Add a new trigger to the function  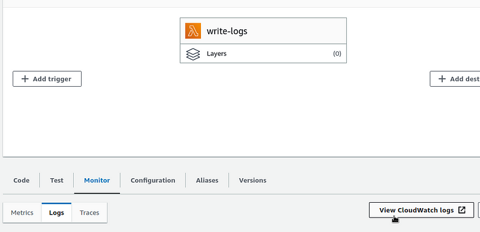47,79
